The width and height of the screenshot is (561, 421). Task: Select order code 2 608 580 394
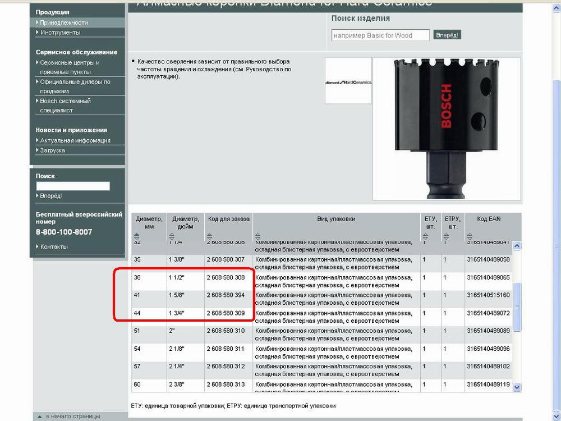point(226,295)
